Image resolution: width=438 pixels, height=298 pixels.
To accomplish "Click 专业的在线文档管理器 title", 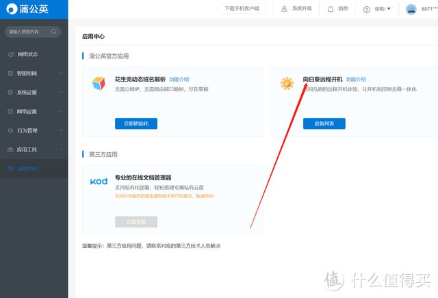I will [x=143, y=177].
